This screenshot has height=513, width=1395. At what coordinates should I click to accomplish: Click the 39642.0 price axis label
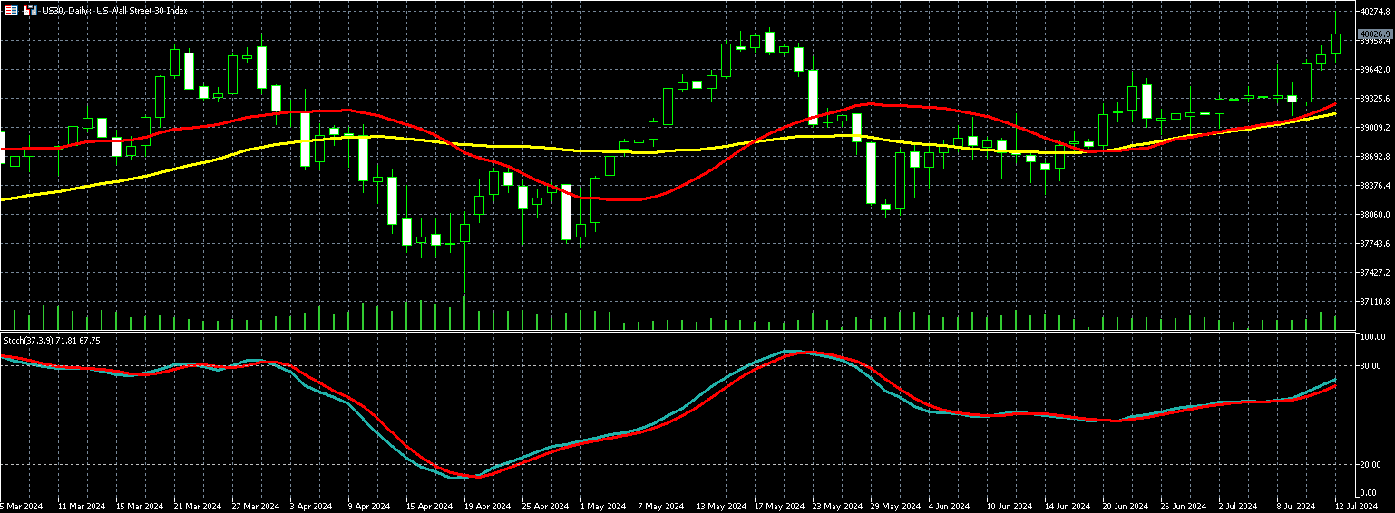1375,69
